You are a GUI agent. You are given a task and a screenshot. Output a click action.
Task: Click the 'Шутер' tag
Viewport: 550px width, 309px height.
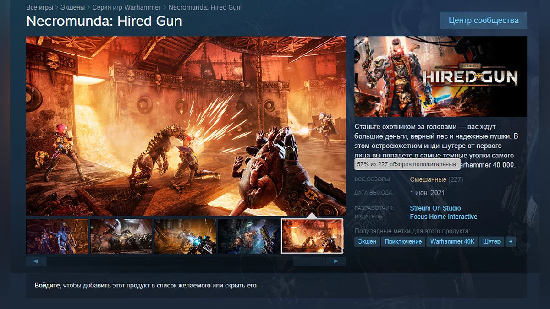(x=492, y=241)
